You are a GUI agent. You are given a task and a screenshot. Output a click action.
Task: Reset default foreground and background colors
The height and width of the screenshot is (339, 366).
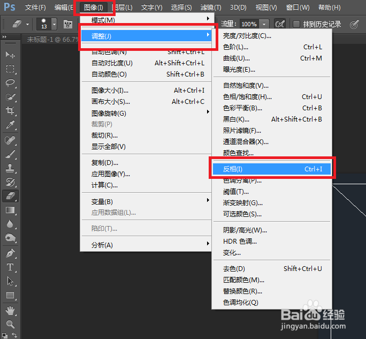[x=5, y=335]
